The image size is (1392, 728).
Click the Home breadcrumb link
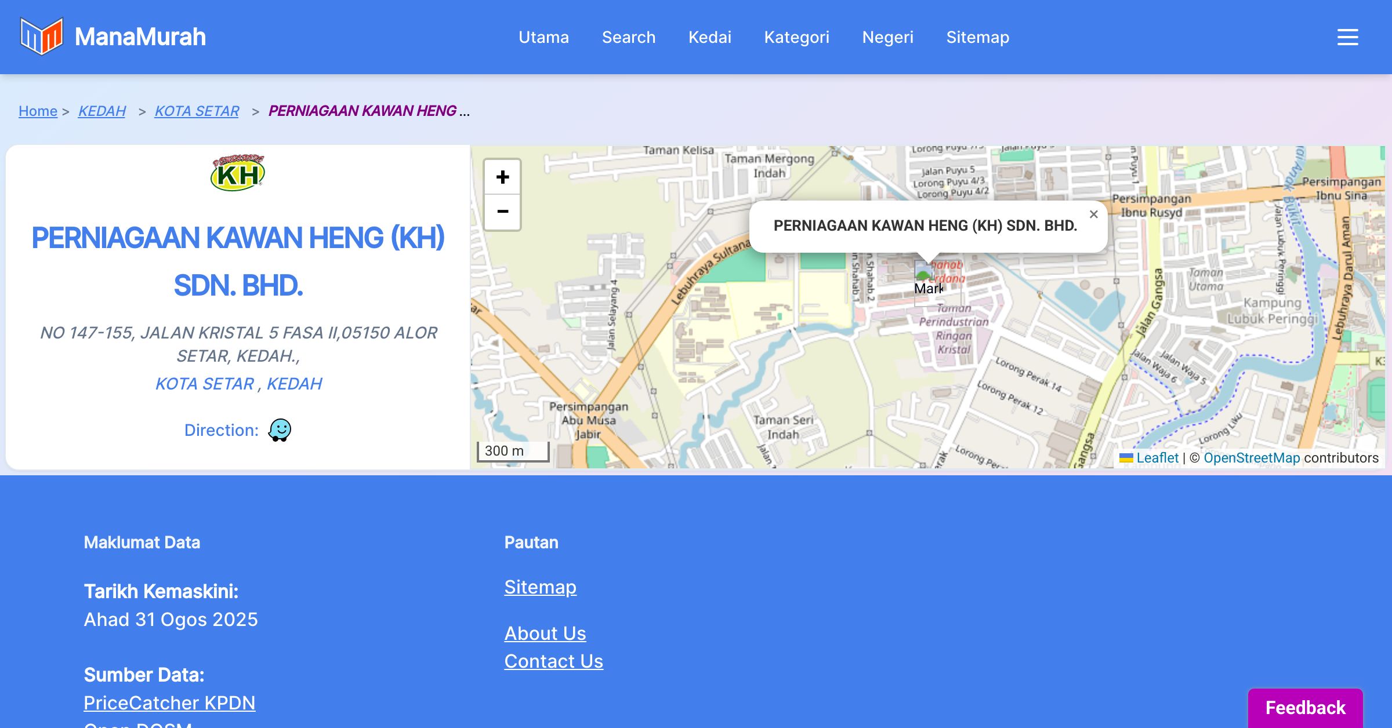pyautogui.click(x=38, y=111)
